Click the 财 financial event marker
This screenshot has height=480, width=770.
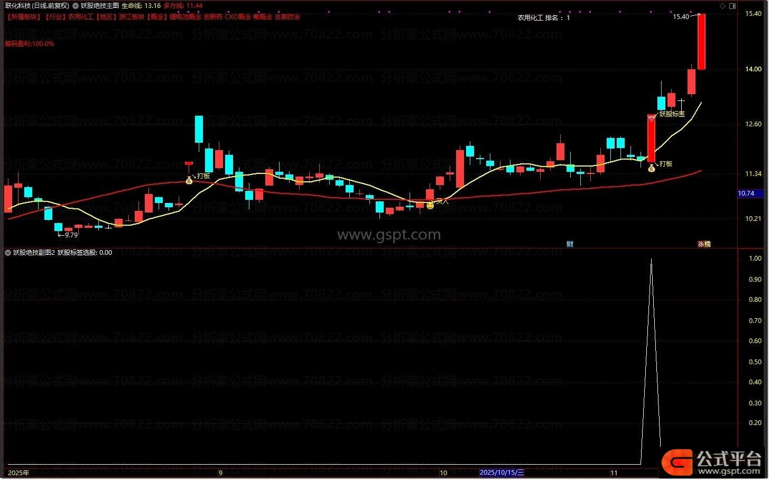coord(570,244)
